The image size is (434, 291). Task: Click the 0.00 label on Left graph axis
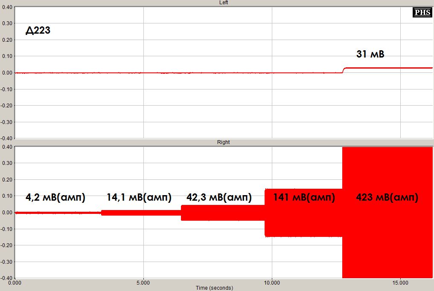tap(6, 73)
